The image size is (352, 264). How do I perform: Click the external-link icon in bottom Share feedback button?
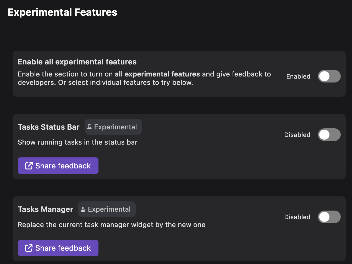pos(28,248)
